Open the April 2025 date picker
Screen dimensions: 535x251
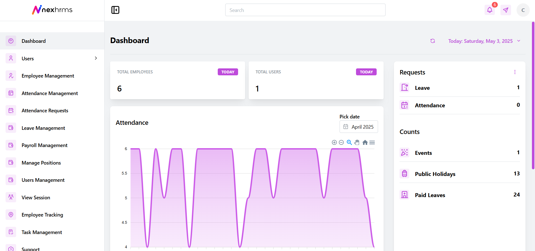tap(359, 127)
